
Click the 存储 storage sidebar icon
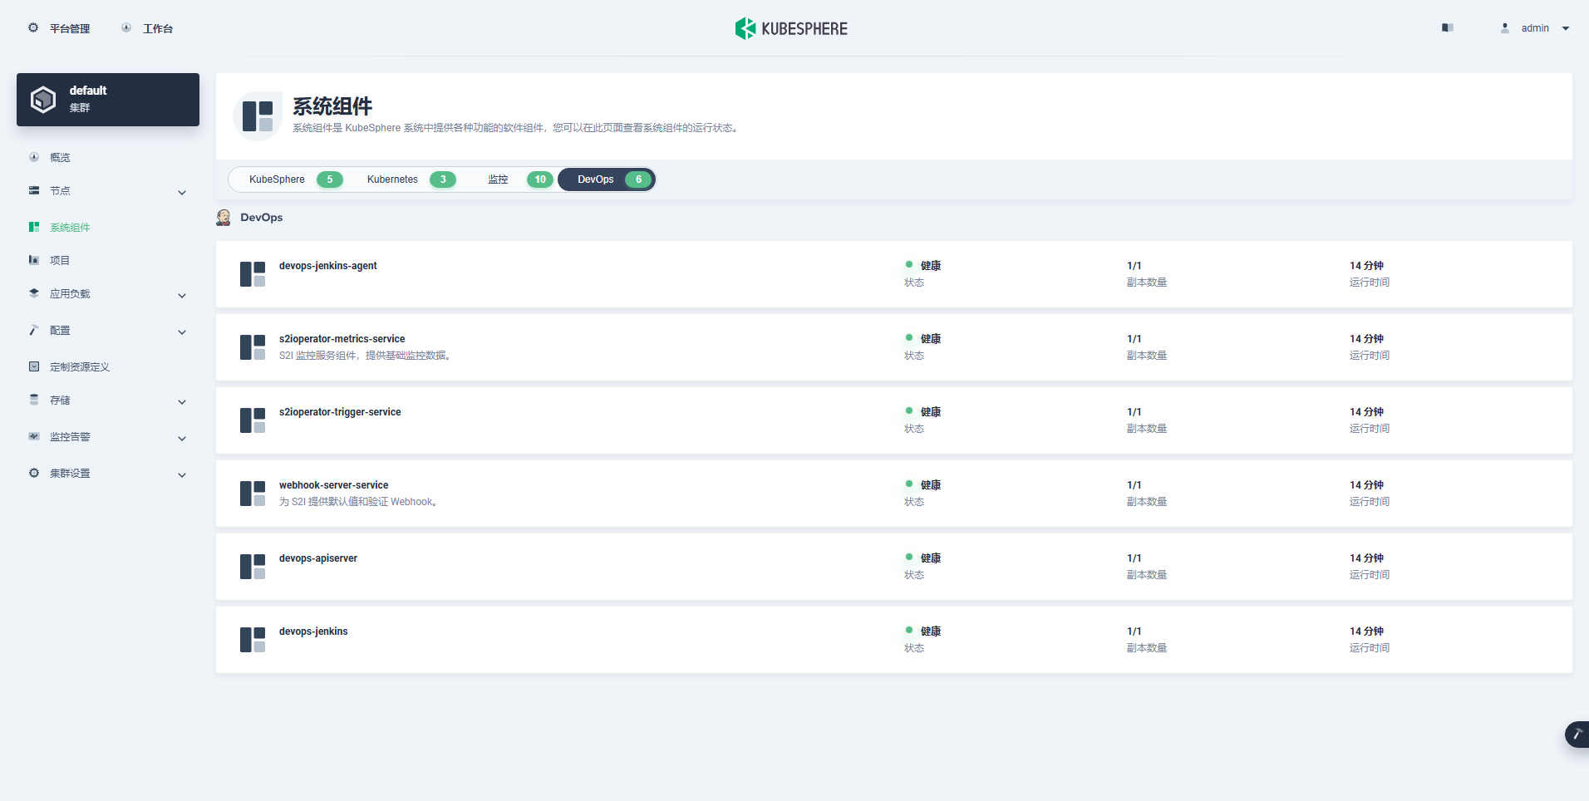(34, 400)
